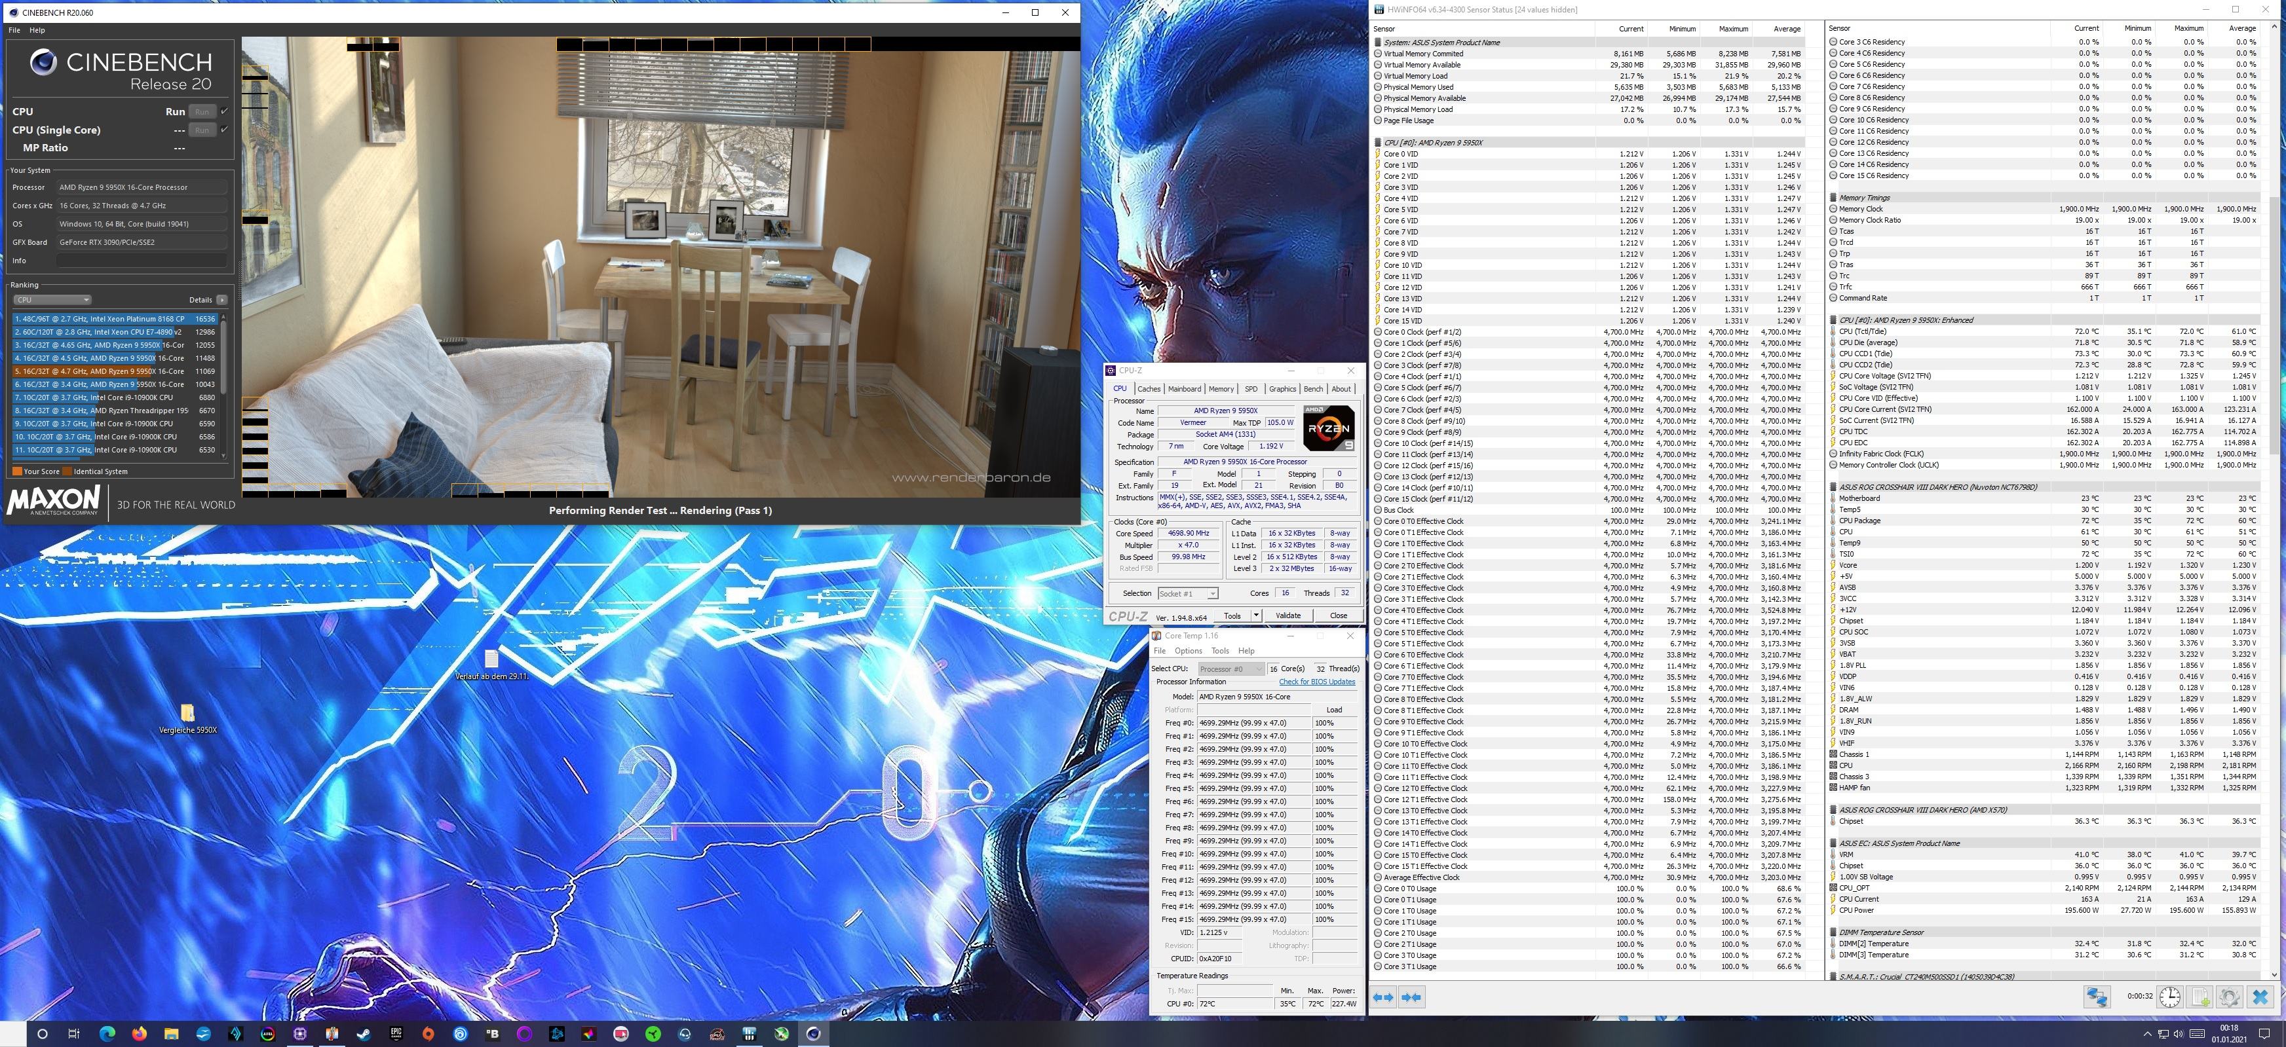This screenshot has width=2286, height=1047.
Task: Open the Ranking CPU dropdown
Action: coord(52,300)
